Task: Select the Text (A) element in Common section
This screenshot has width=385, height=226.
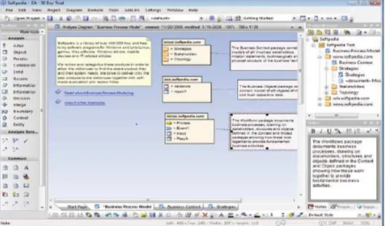Action: (26, 168)
